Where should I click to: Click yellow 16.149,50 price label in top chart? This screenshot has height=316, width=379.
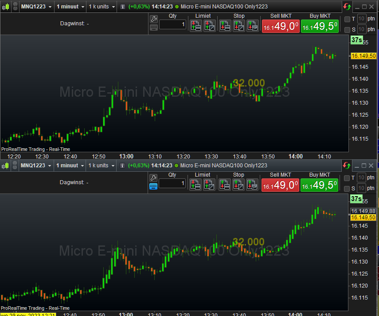363,56
